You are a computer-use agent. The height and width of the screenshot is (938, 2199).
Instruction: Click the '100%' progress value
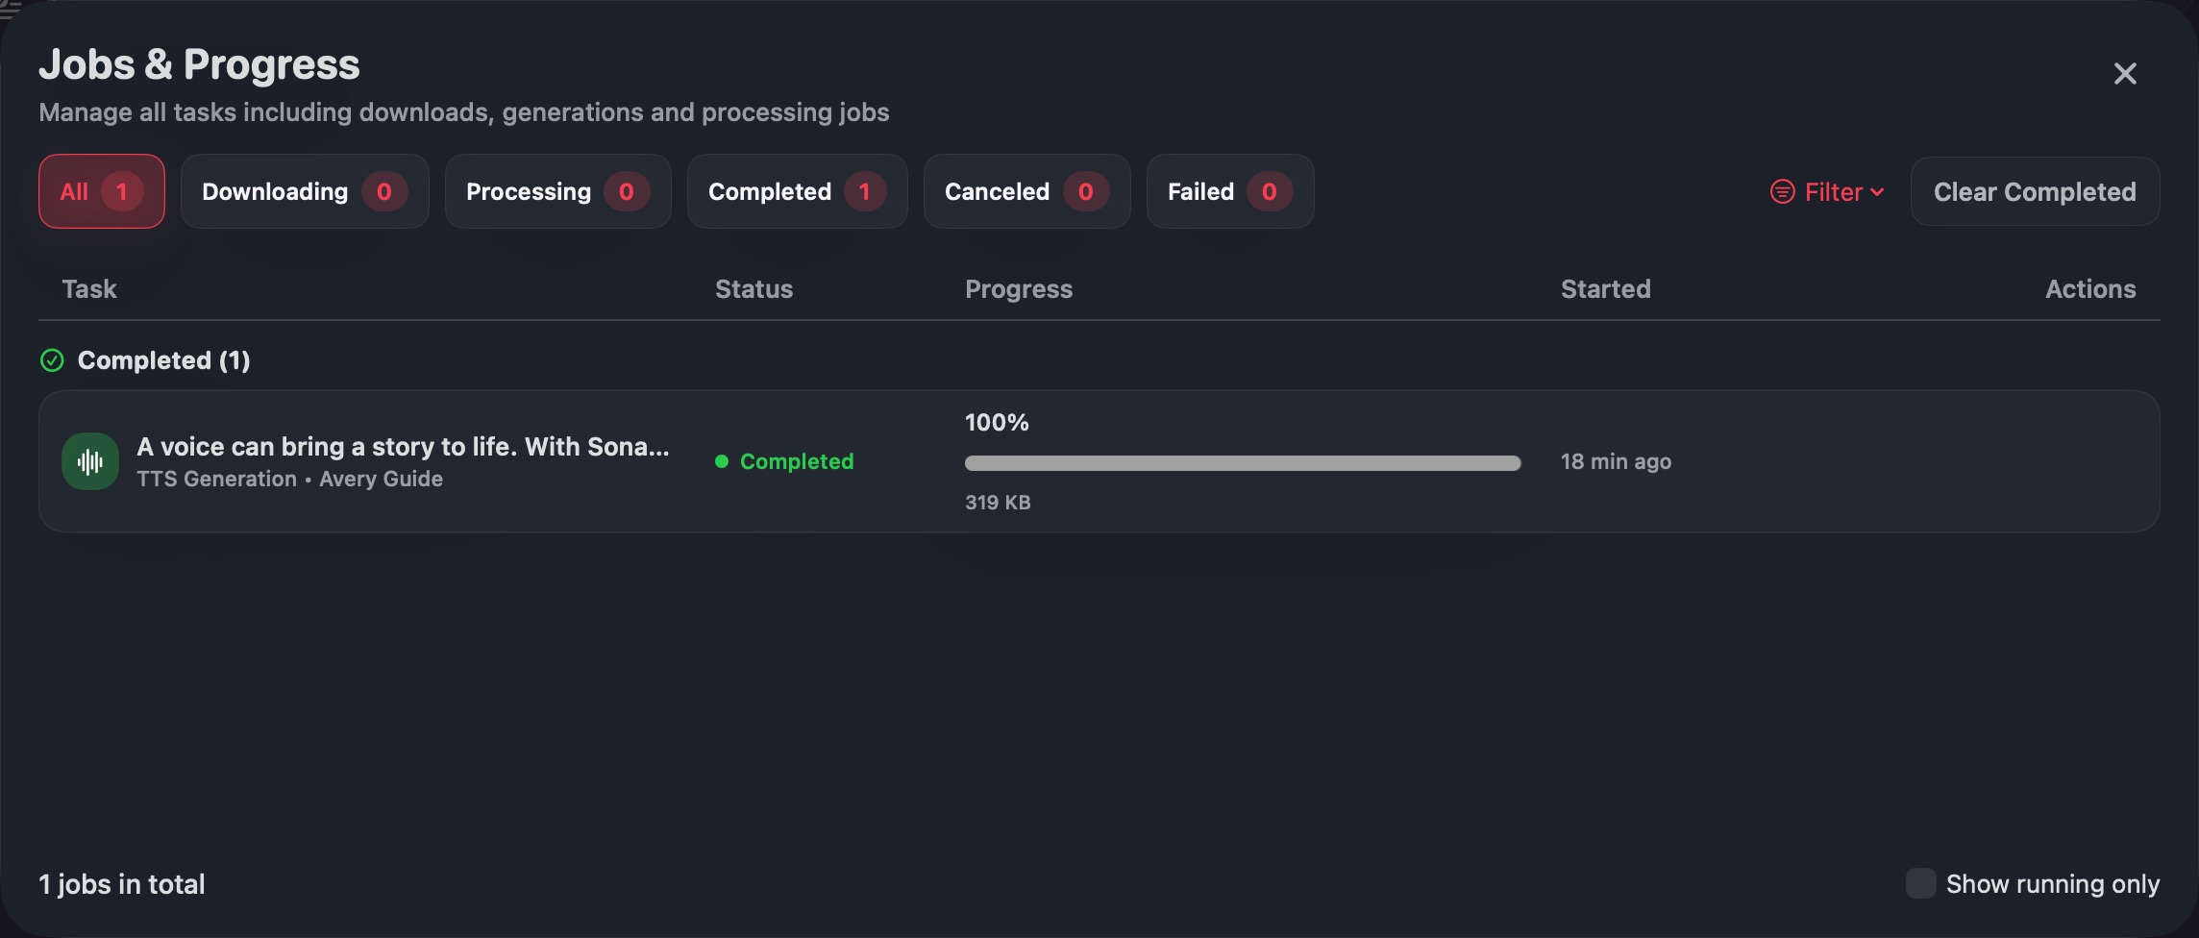point(997,423)
